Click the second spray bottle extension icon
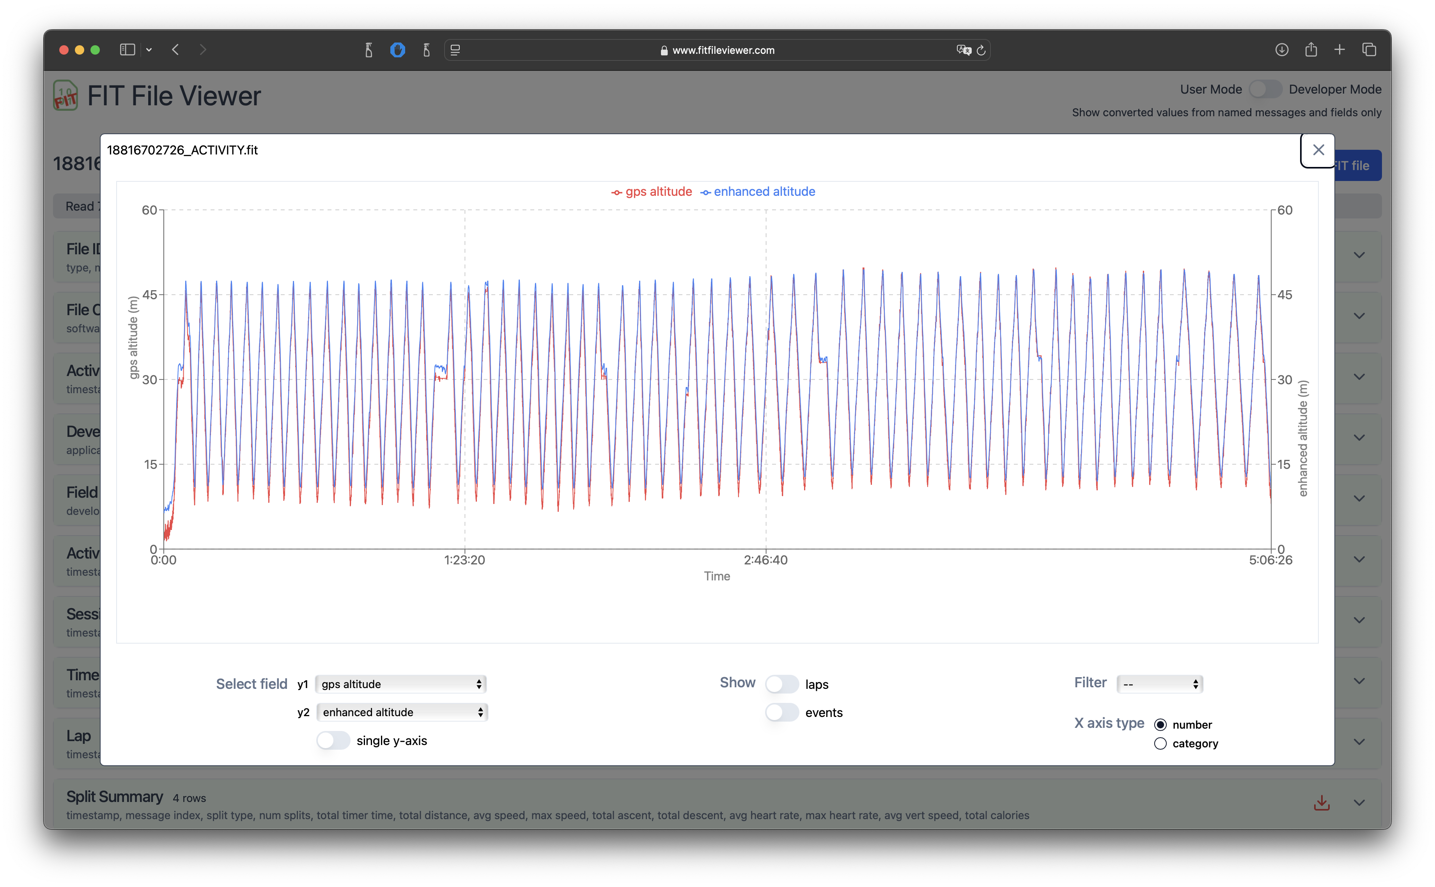This screenshot has width=1435, height=887. (426, 50)
